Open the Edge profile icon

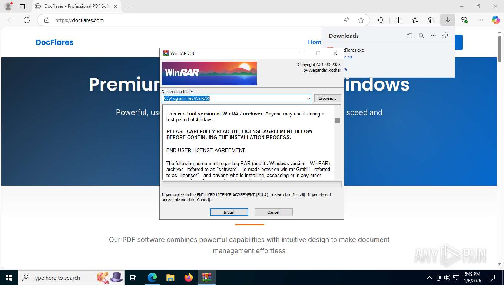pos(8,6)
